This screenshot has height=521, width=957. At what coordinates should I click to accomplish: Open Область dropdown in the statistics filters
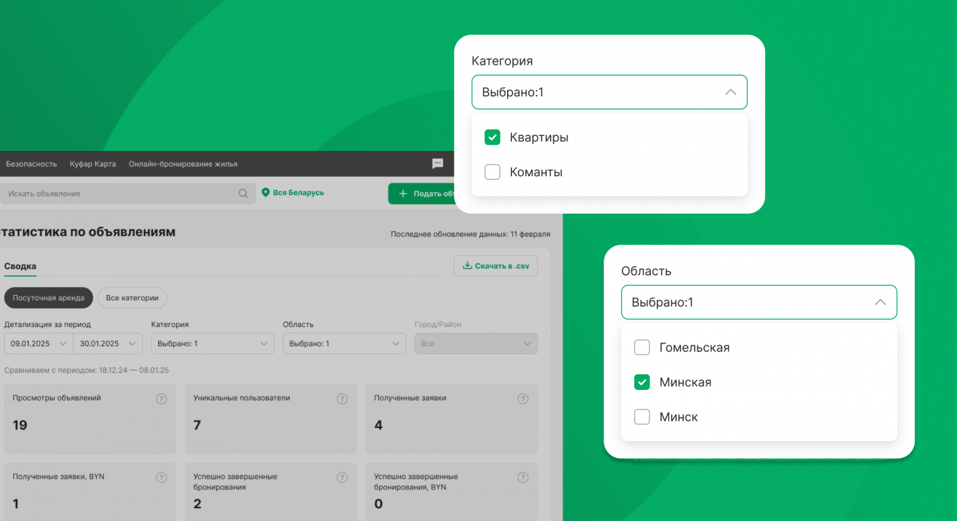[x=345, y=343]
